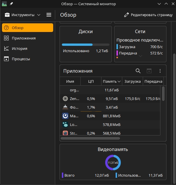Sort by ЦП column header
Screen dimensions: 176x185
[91, 81]
